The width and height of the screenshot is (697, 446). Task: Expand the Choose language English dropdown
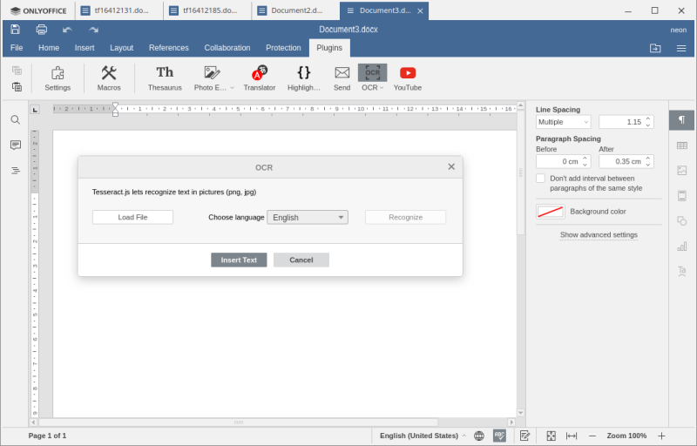307,217
